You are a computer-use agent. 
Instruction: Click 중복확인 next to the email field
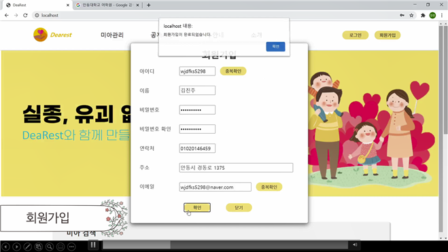[x=269, y=187]
